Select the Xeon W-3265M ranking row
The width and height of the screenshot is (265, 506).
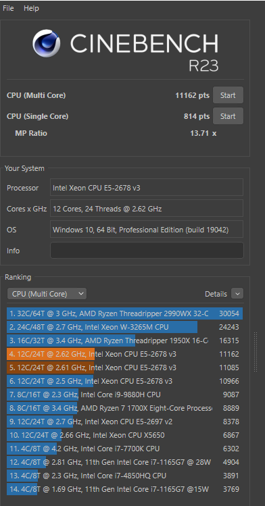coord(125,327)
